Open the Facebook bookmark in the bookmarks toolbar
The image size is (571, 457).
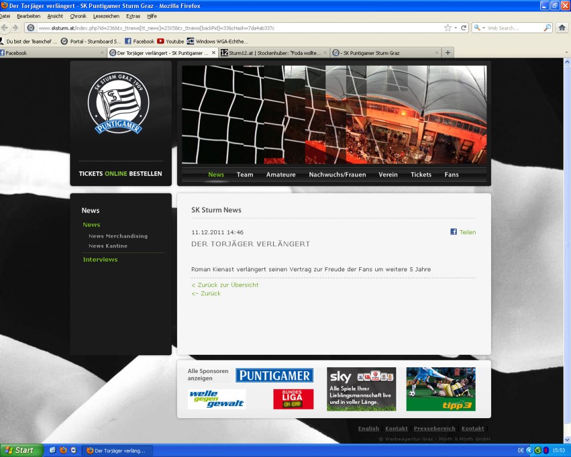[x=140, y=41]
